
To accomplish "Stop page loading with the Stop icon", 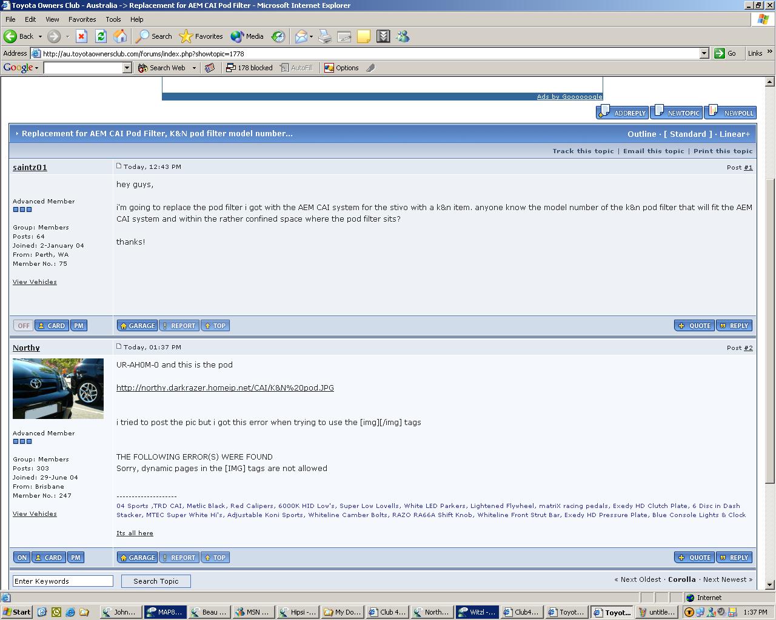I will click(81, 36).
